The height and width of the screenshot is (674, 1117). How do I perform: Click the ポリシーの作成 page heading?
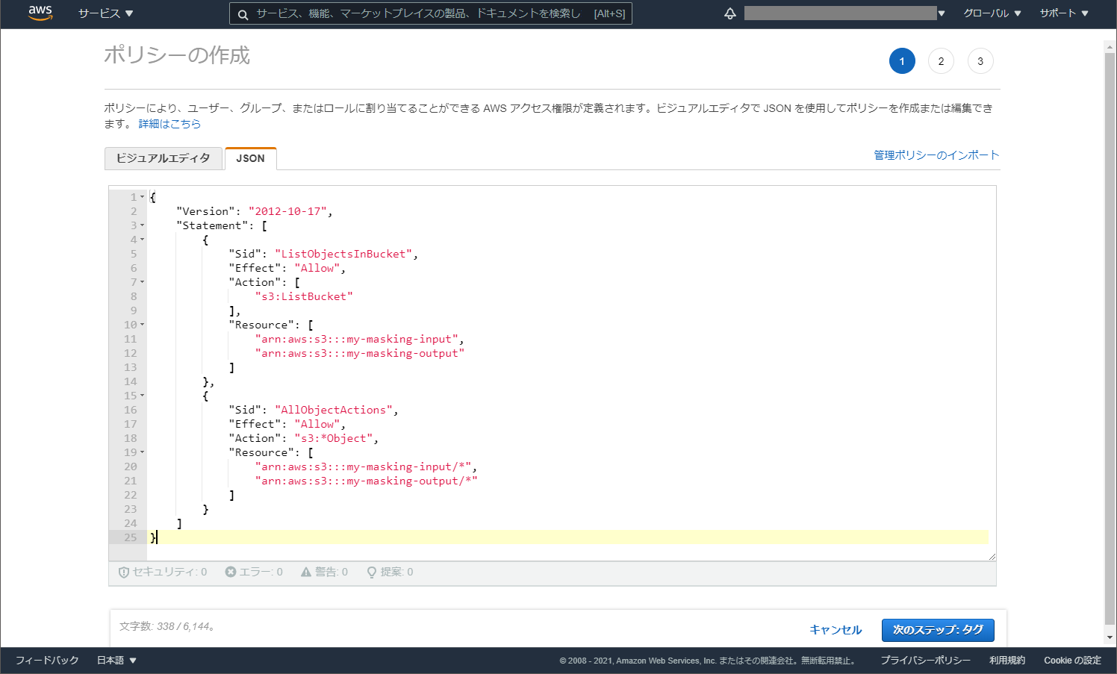tap(177, 55)
